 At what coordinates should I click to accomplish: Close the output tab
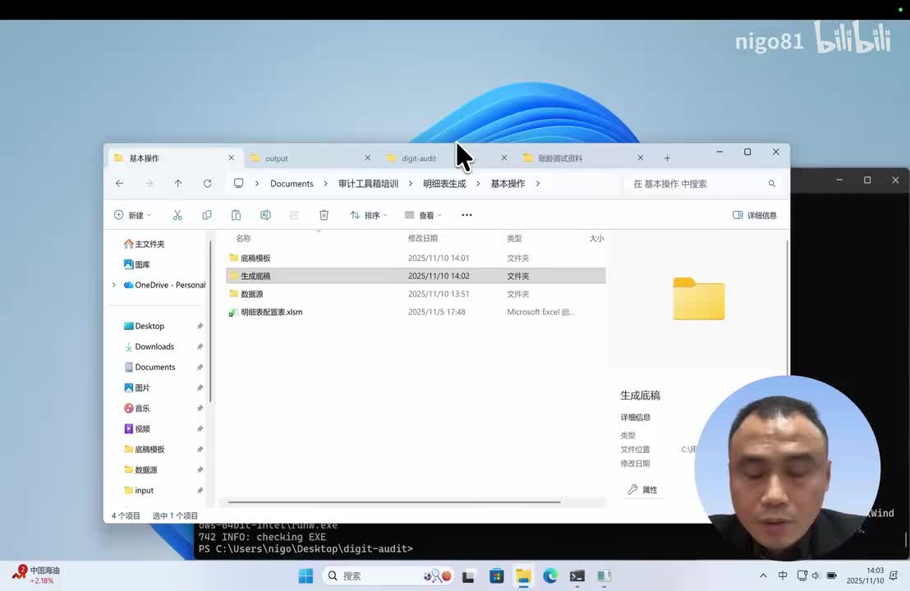point(367,158)
